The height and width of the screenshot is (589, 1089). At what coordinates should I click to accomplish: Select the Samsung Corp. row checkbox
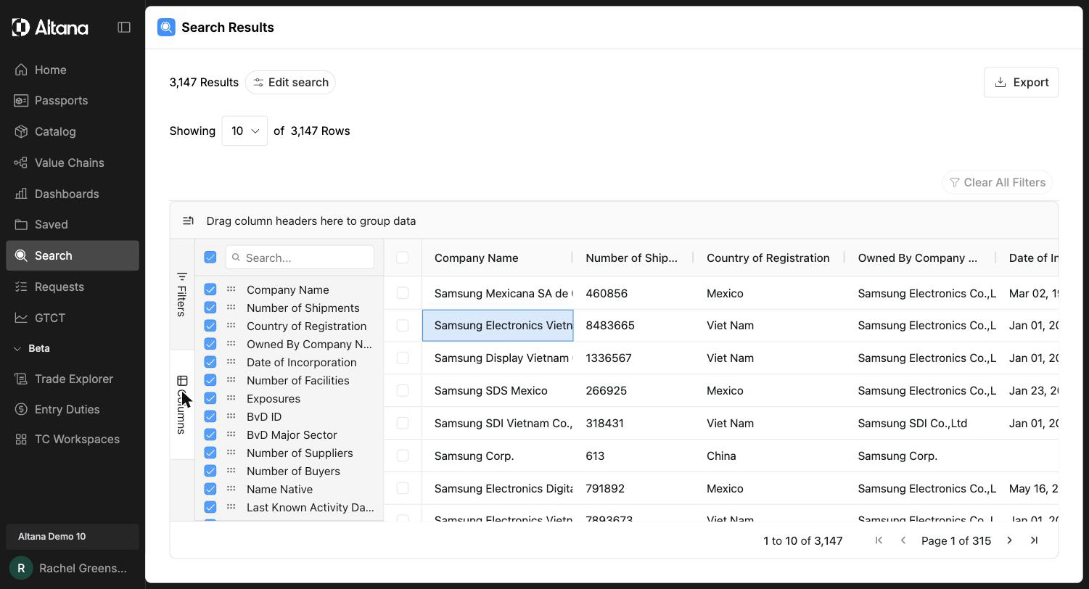point(403,456)
